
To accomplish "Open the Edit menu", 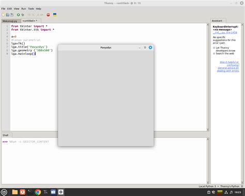I will 9,9.
